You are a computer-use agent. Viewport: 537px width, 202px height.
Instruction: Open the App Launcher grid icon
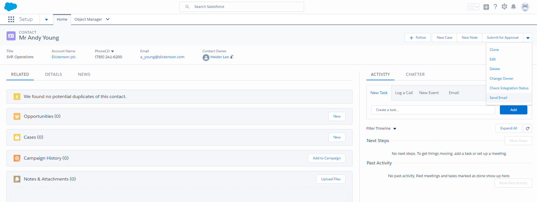pyautogui.click(x=11, y=19)
